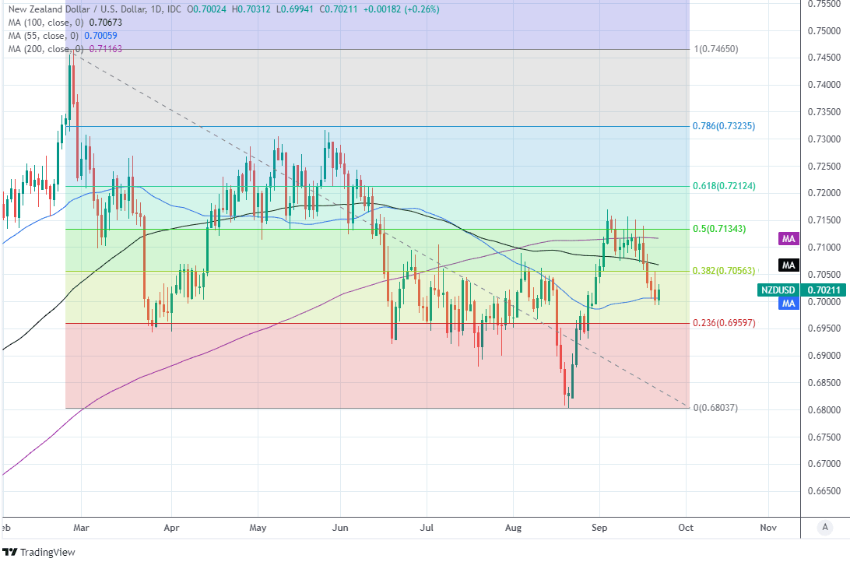850x562 pixels.
Task: Click the purple MA label on price scale
Action: [x=789, y=238]
